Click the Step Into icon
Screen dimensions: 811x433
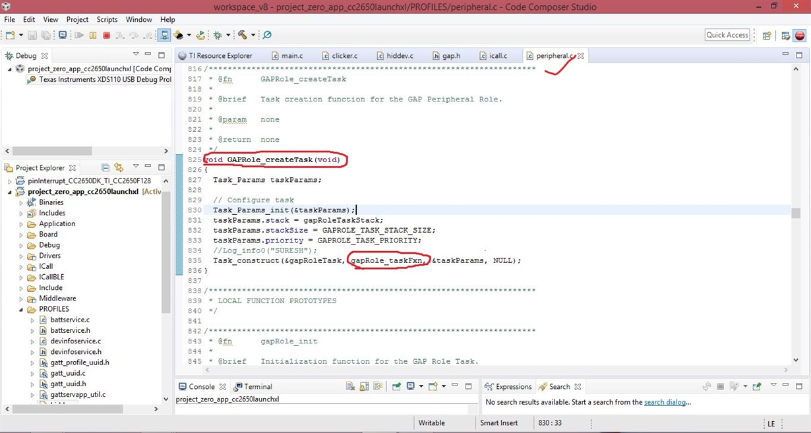click(120, 35)
